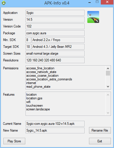The image size is (114, 148).
Task: Maximize the APK-Info window
Action: [97, 2]
